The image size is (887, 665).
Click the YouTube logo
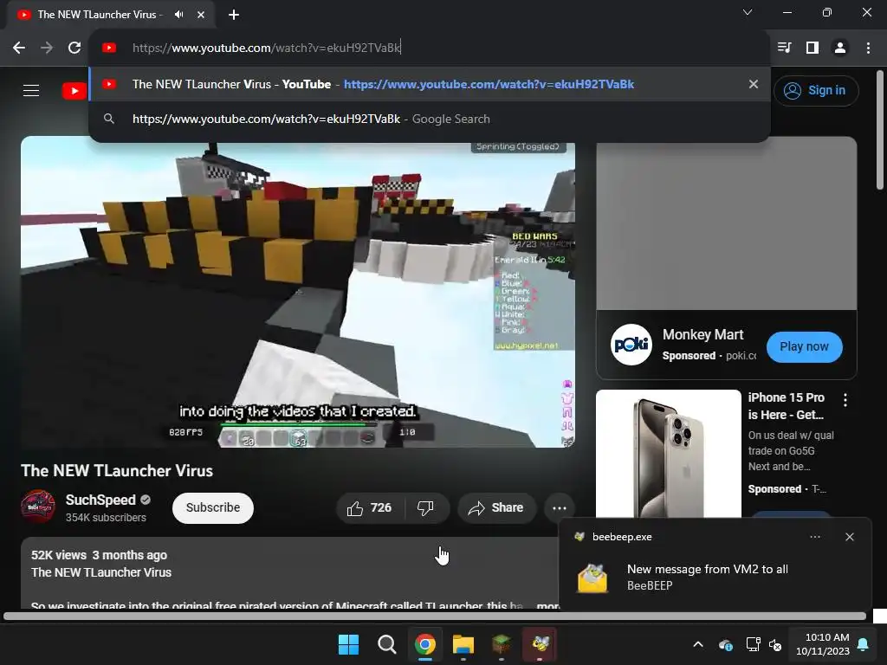[74, 90]
